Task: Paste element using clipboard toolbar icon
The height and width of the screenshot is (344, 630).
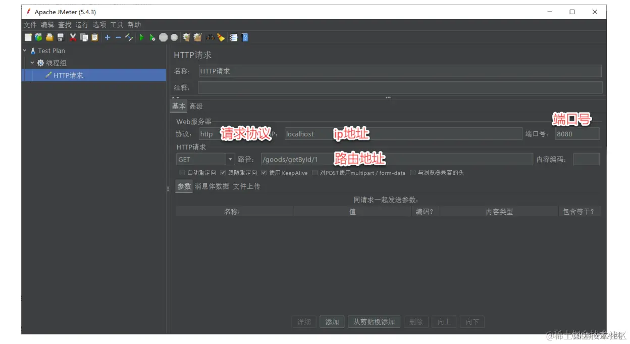Action: [x=95, y=37]
